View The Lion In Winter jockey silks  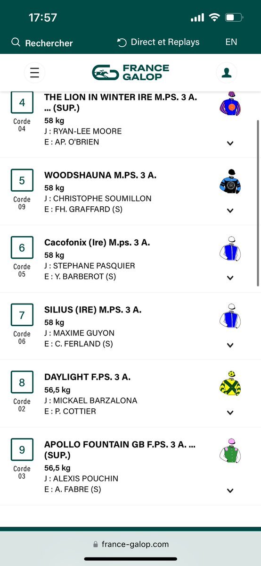click(230, 104)
